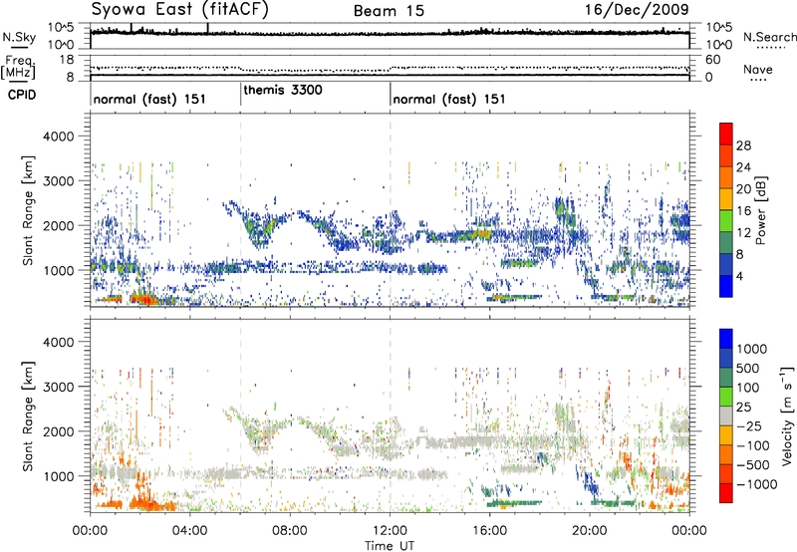Click the 'Syowa East (fitACF)' title
This screenshot has height=552, width=797.
[x=180, y=9]
